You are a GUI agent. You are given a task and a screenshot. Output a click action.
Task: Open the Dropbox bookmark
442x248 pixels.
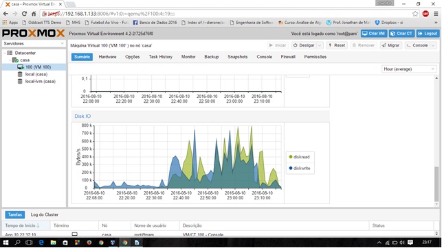[x=389, y=23]
